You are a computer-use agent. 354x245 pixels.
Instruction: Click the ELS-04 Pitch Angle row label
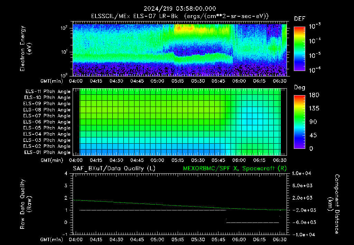pos(47,134)
